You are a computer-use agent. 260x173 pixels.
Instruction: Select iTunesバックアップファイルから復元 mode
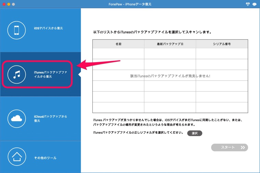coord(40,74)
